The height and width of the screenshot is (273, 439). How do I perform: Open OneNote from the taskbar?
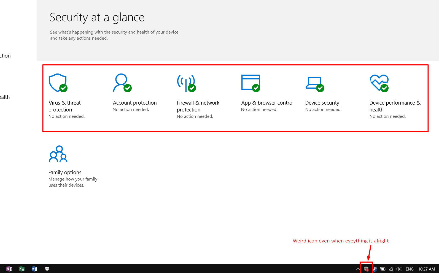[x=9, y=269]
